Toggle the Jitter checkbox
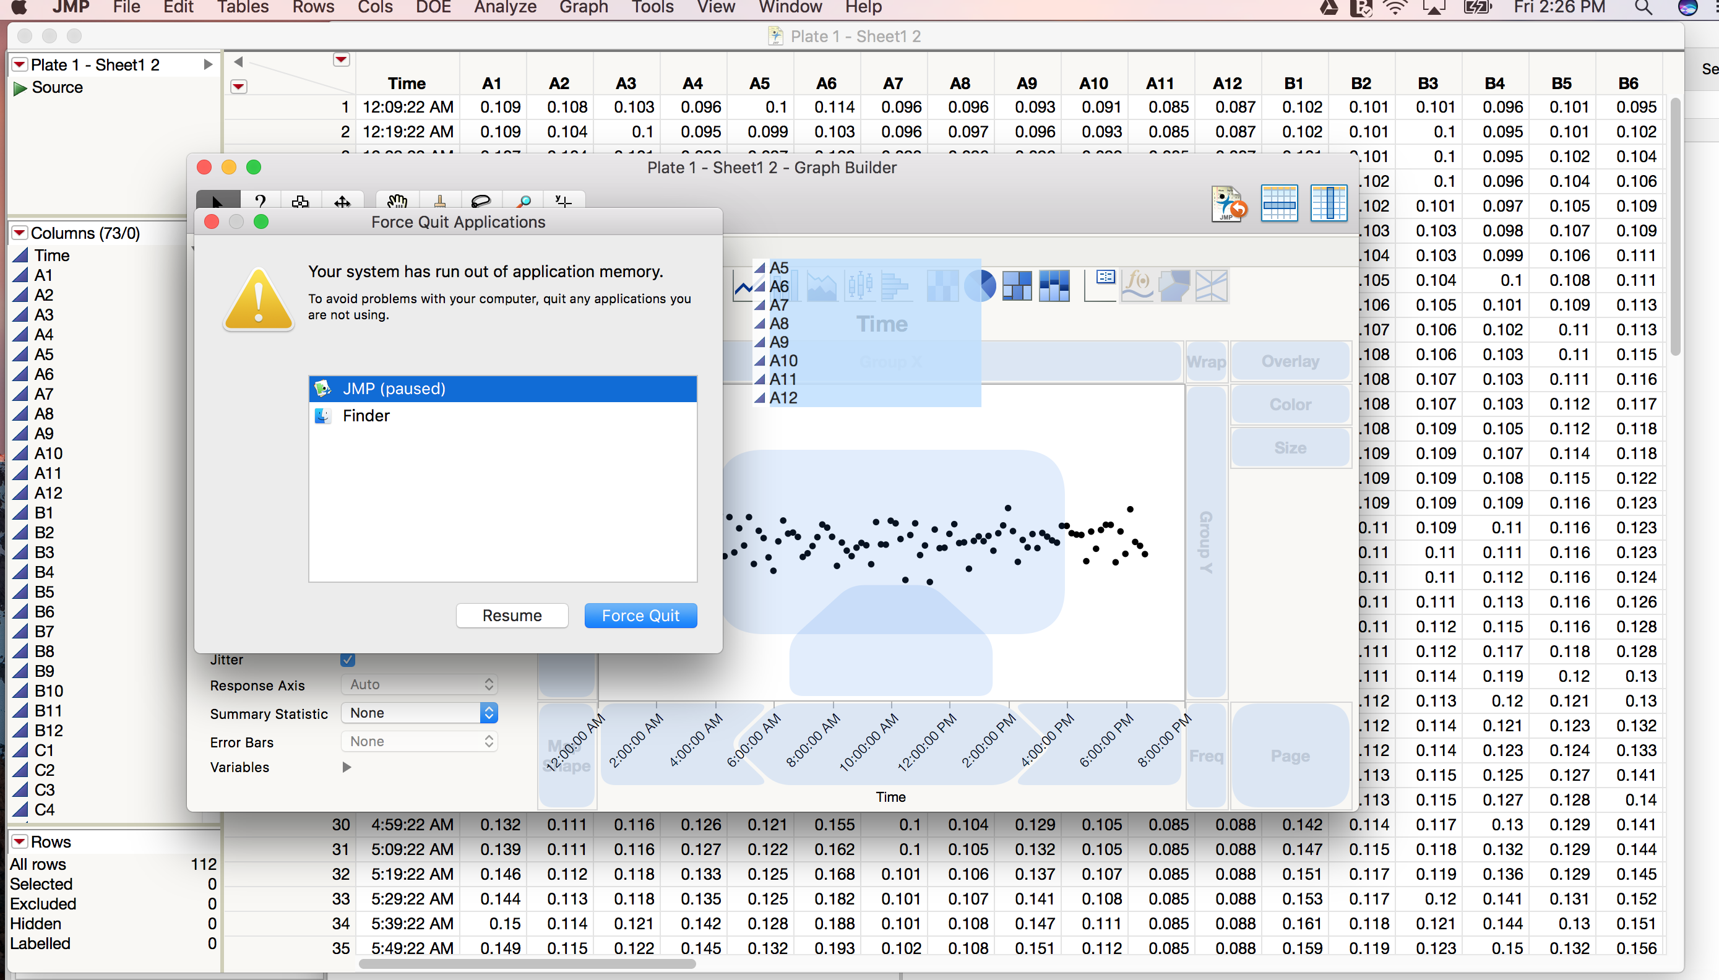Viewport: 1719px width, 980px height. [347, 660]
